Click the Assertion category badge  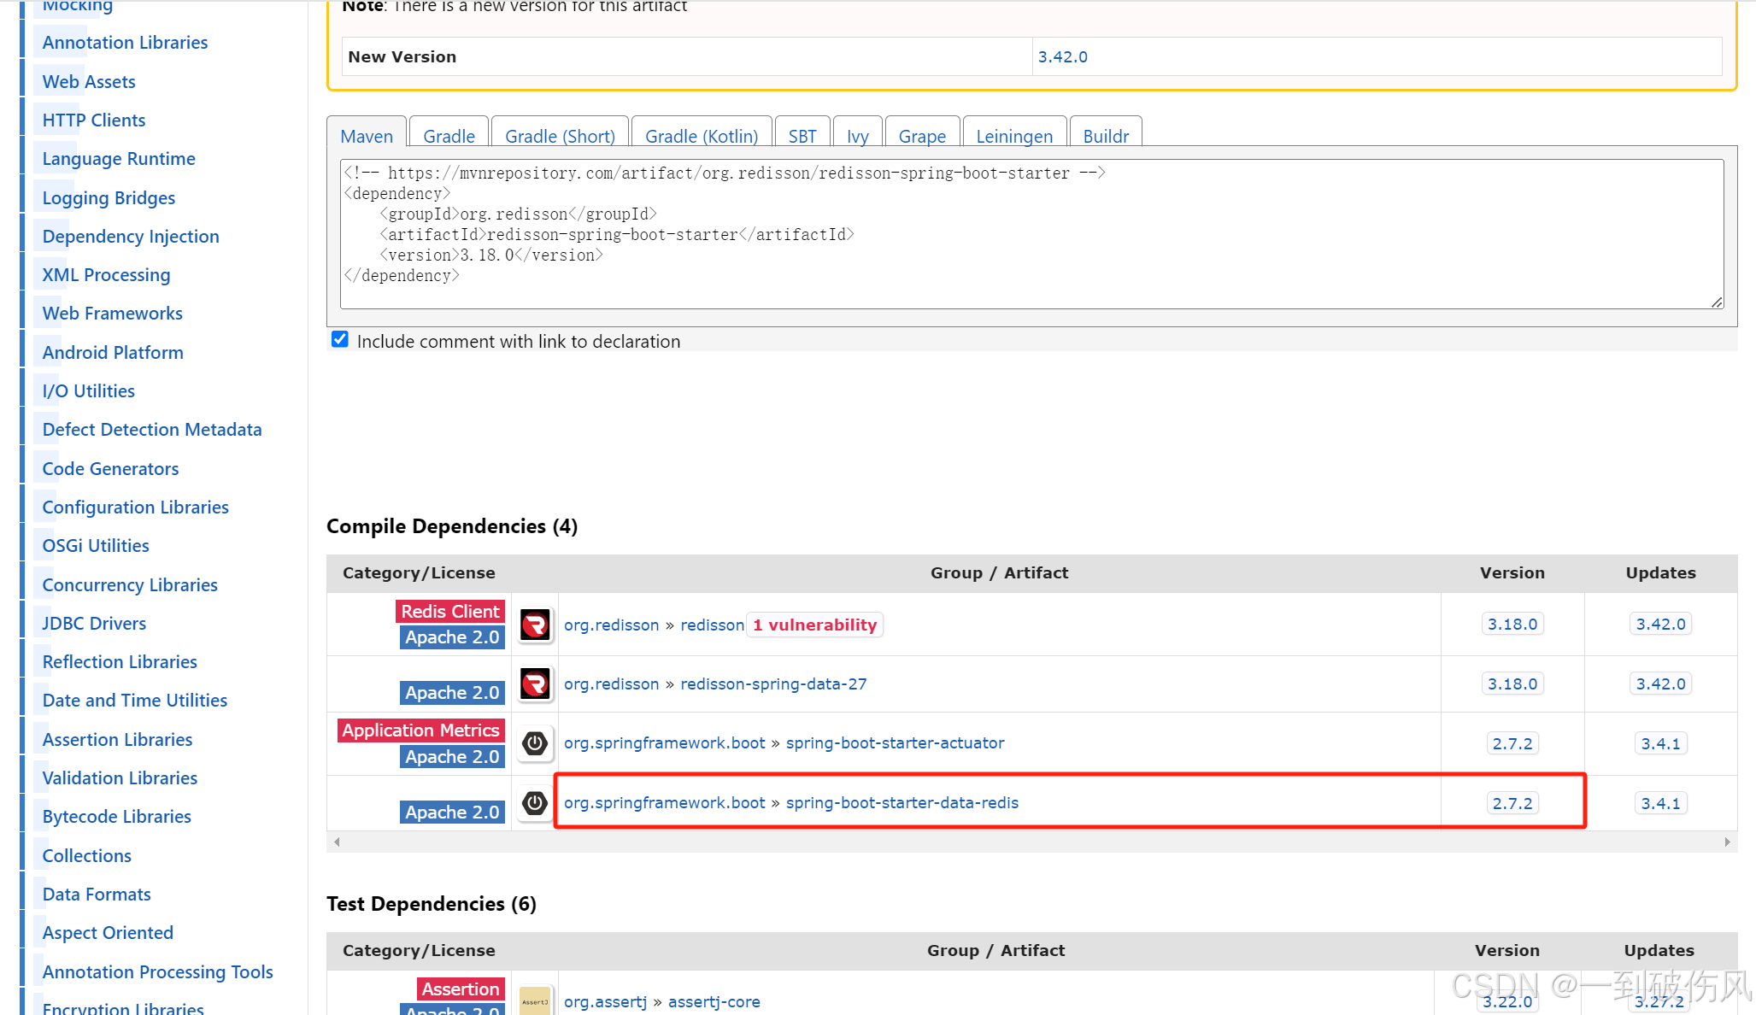(461, 989)
